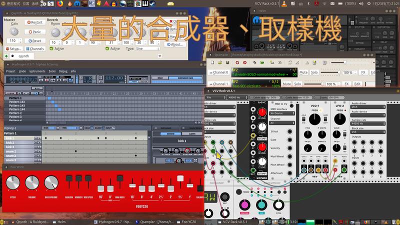Open the piano keyboard launcher icon
Screen dimensions: 400x225
tap(145, 3)
